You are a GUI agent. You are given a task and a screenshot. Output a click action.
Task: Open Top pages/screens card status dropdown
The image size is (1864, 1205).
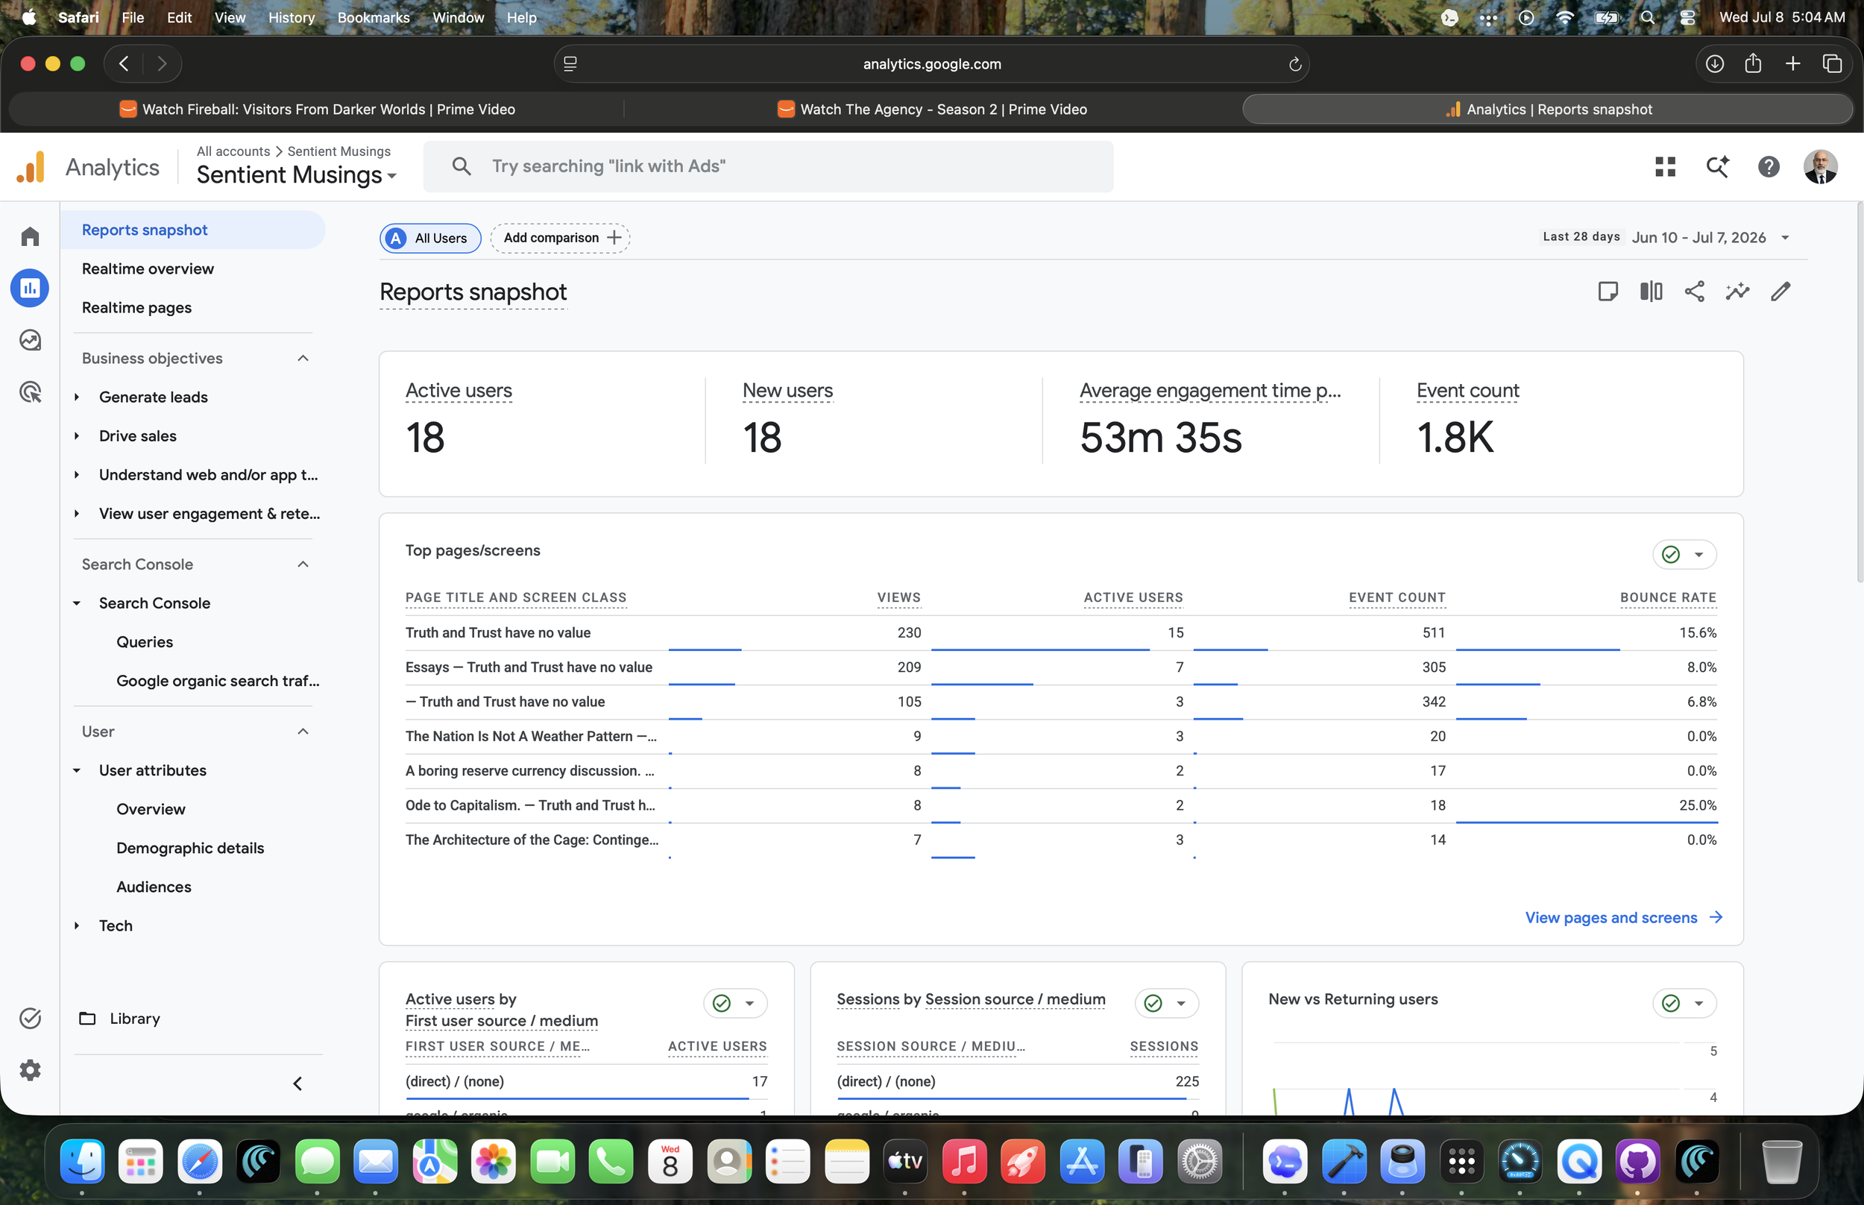pyautogui.click(x=1684, y=554)
